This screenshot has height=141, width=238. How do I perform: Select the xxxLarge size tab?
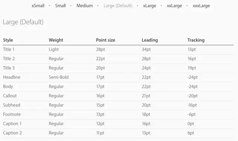click(201, 6)
